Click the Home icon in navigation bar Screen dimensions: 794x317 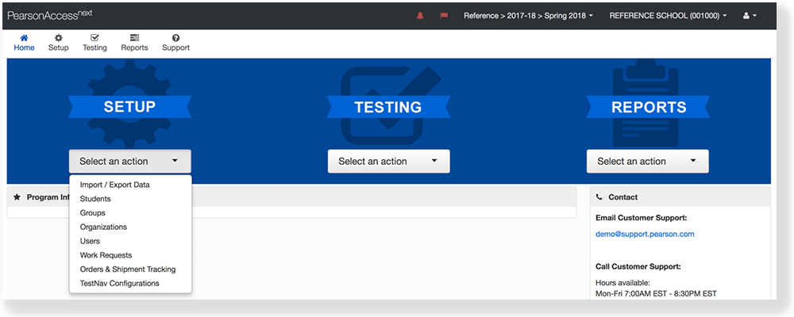click(24, 37)
